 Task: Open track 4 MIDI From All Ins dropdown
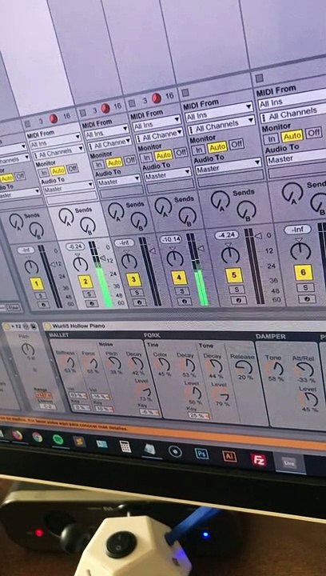pyautogui.click(x=157, y=123)
